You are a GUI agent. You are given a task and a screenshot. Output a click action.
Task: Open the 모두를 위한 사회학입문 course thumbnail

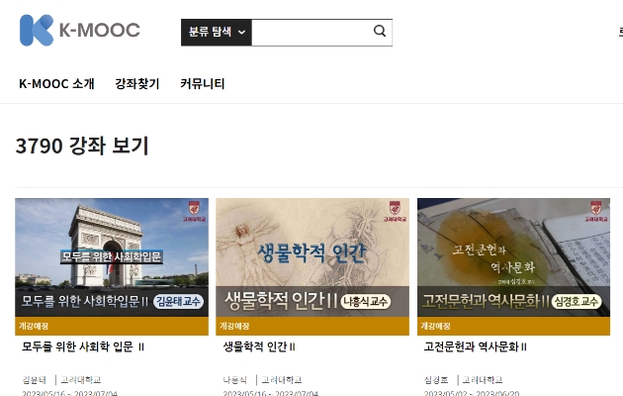click(x=112, y=257)
